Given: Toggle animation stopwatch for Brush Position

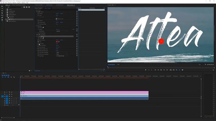Looking at the screenshot, I should click(x=38, y=40).
